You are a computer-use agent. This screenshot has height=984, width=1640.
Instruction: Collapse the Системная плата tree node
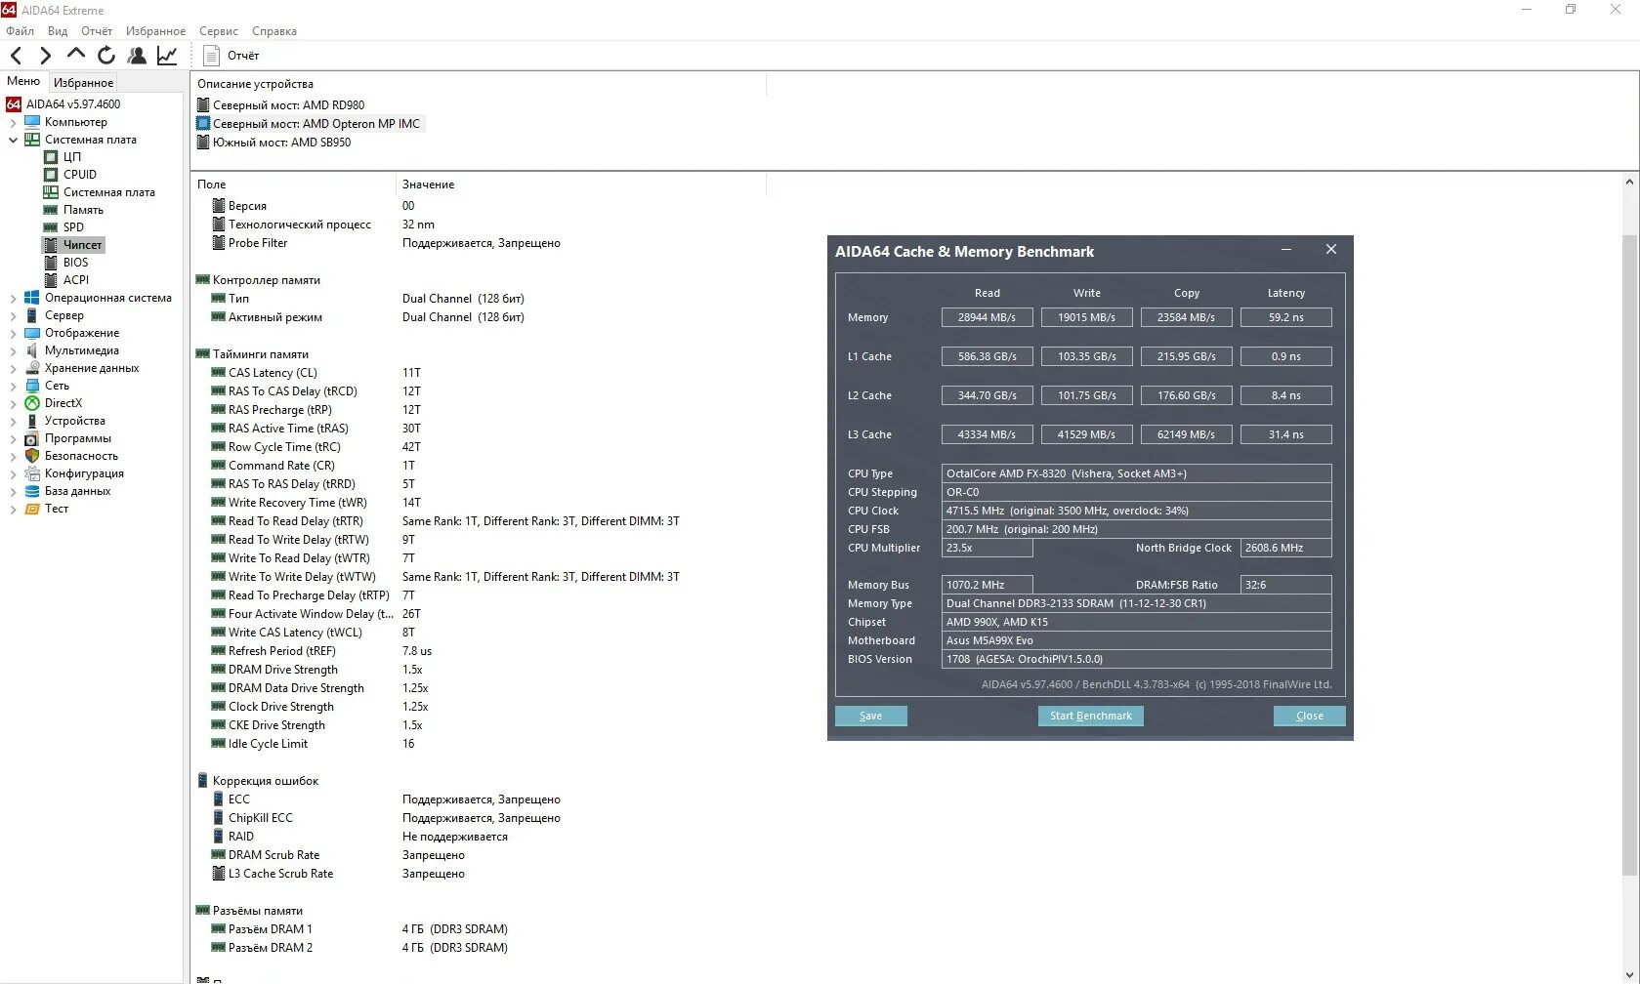click(x=13, y=140)
